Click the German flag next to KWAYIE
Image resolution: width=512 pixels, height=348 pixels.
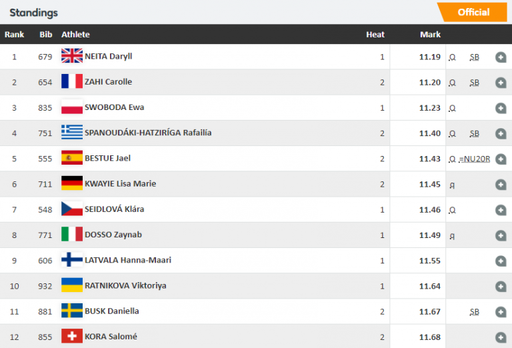coord(71,183)
